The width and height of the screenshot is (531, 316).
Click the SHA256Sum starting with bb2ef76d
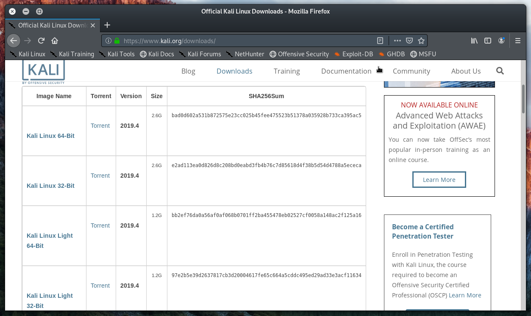266,215
